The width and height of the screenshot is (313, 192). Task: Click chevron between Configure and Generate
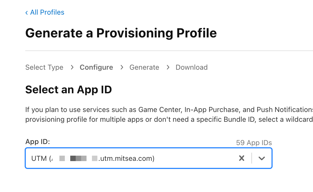[x=122, y=67]
